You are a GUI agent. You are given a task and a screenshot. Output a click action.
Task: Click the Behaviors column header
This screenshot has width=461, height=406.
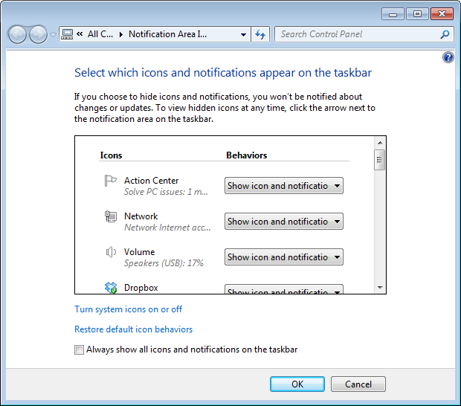pyautogui.click(x=246, y=155)
